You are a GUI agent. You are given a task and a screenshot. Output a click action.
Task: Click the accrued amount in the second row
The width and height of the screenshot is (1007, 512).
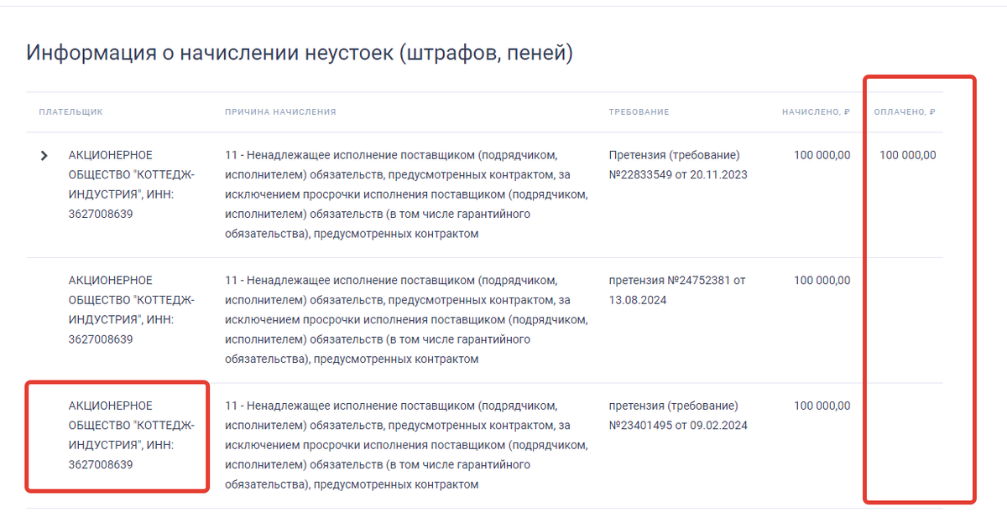(821, 281)
